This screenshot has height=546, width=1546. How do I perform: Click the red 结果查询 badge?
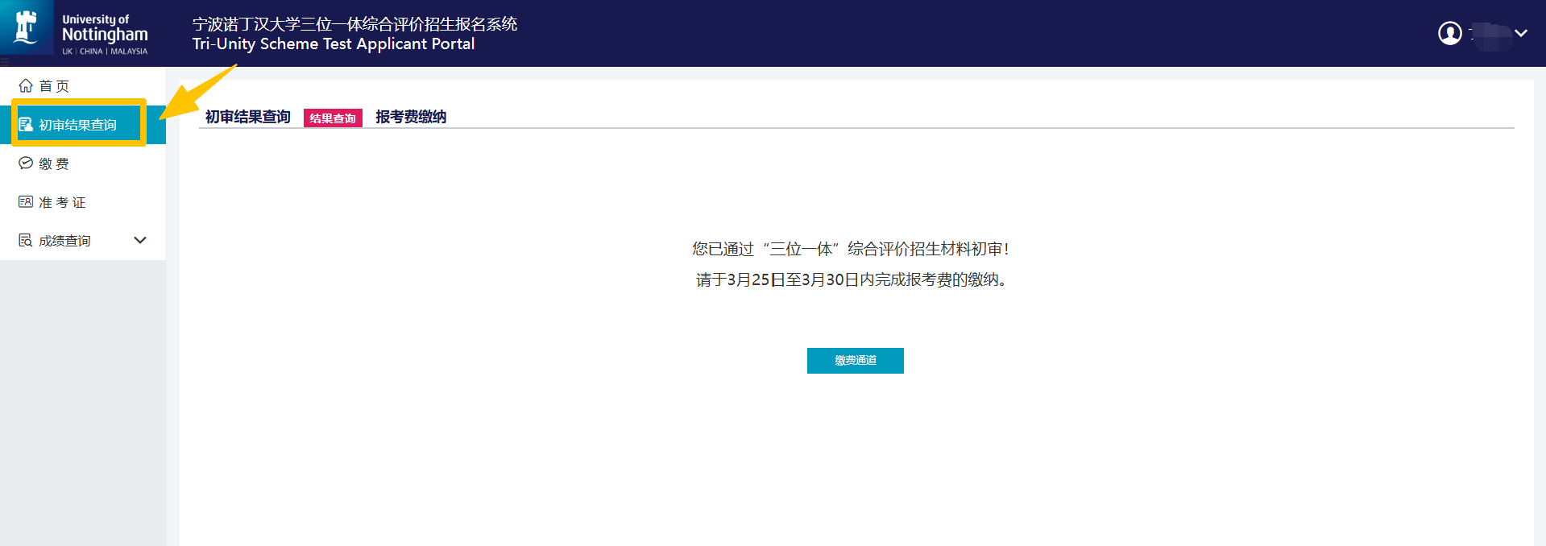(333, 118)
